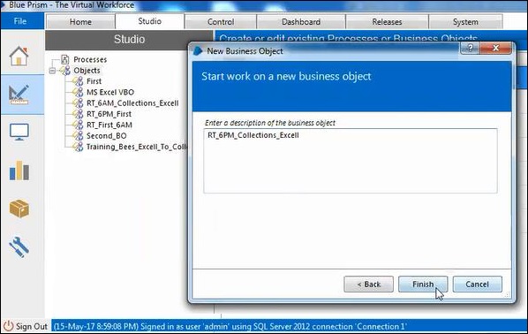Image resolution: width=528 pixels, height=334 pixels.
Task: Click the 'Signed in as user admin' status message
Action: click(230, 326)
